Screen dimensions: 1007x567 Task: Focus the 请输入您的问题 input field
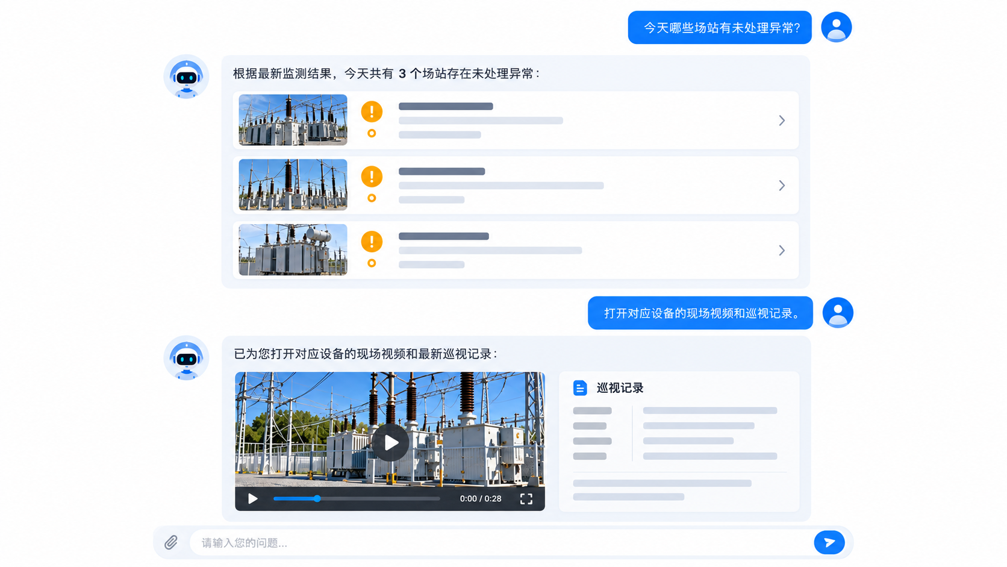501,542
